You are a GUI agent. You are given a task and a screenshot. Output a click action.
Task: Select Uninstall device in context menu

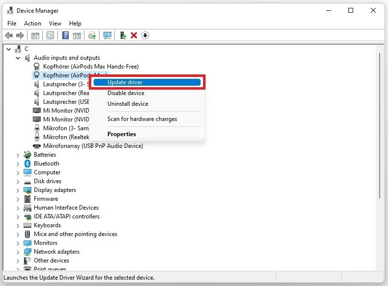(x=128, y=104)
